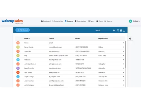Image resolution: width=141 pixels, height=105 pixels.
Task: Click email dave@email.com
Action: tap(55, 68)
